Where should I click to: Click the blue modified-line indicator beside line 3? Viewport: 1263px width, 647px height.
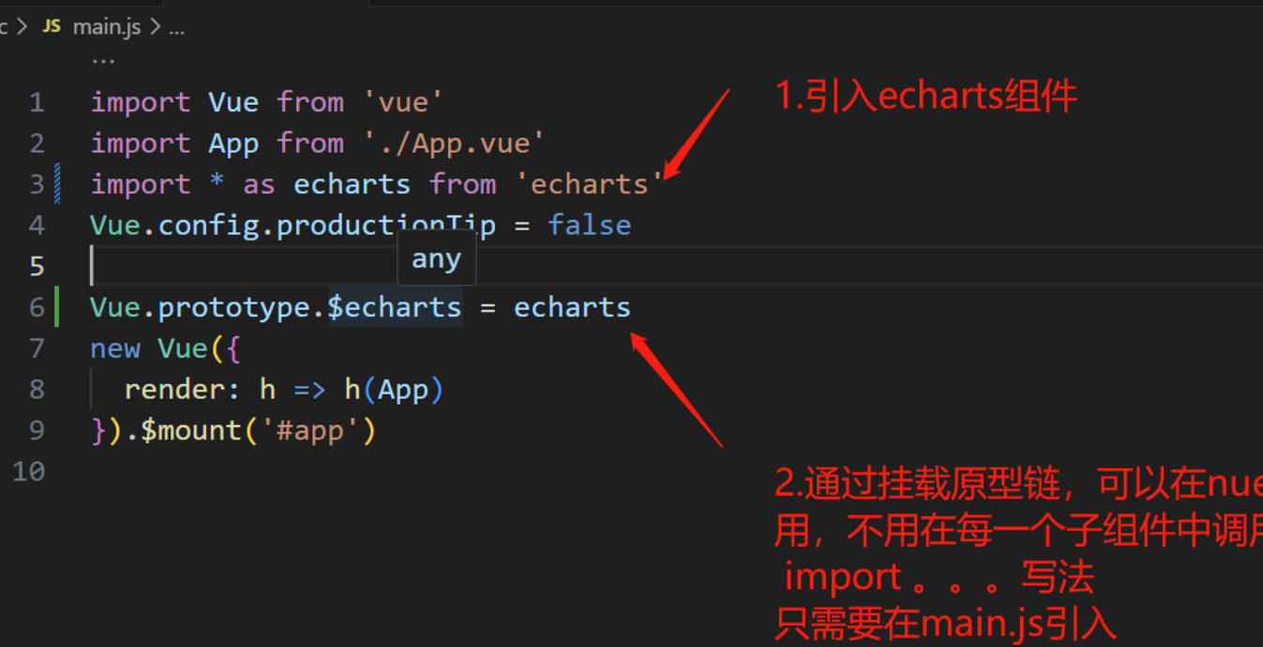coord(58,184)
